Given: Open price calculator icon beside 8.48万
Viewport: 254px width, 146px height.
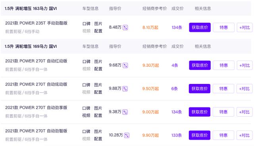Looking at the screenshot, I should [x=125, y=27].
